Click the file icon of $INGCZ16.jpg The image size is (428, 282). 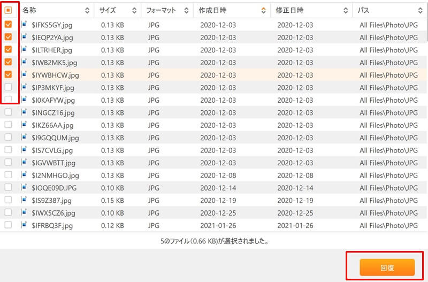pyautogui.click(x=25, y=112)
